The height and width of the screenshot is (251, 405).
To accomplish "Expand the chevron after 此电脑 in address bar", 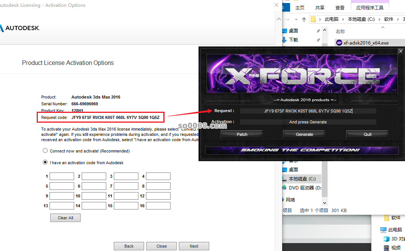I will point(343,19).
